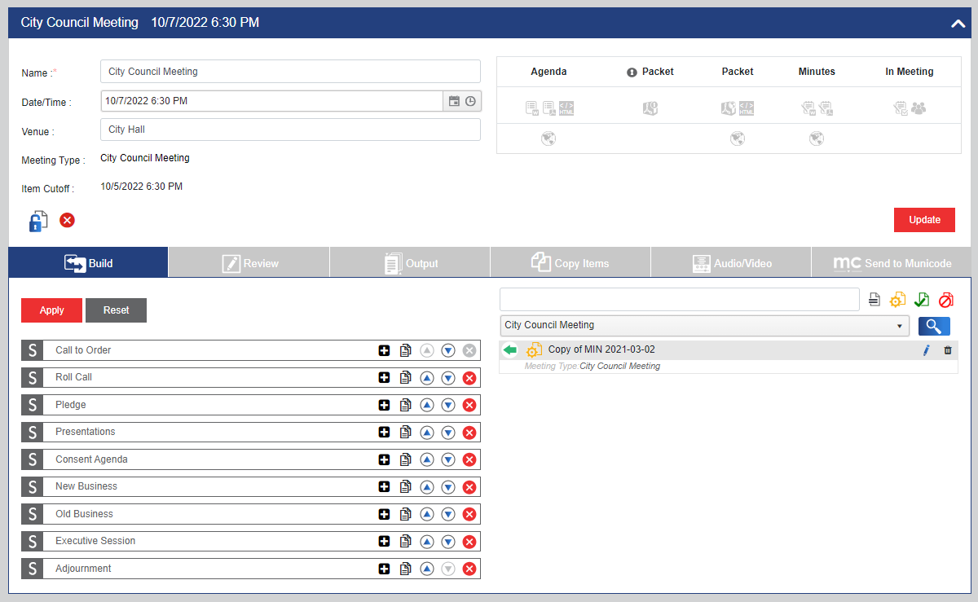Click the plain document filter icon
Screen dimensions: 978x602
coord(874,300)
